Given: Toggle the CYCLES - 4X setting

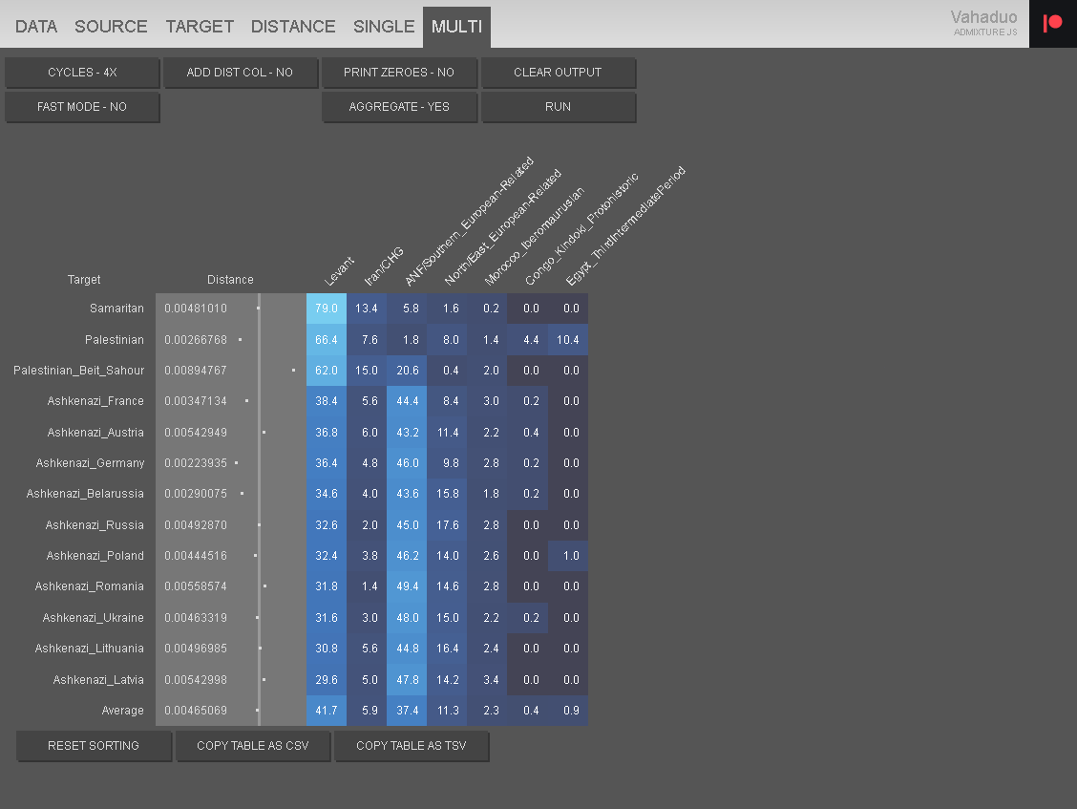Looking at the screenshot, I should 82,73.
